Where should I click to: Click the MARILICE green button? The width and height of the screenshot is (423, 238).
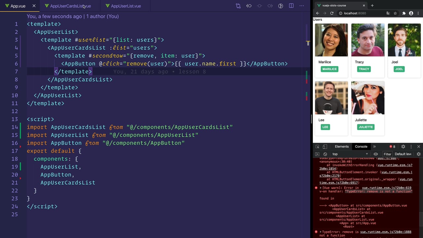coord(329,69)
